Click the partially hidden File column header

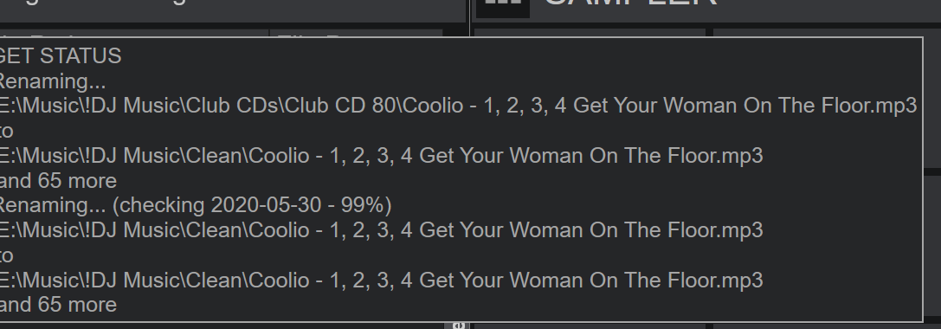356,33
